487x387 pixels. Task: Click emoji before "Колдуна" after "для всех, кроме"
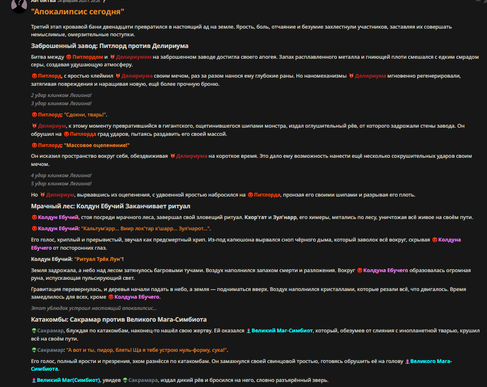111,297
